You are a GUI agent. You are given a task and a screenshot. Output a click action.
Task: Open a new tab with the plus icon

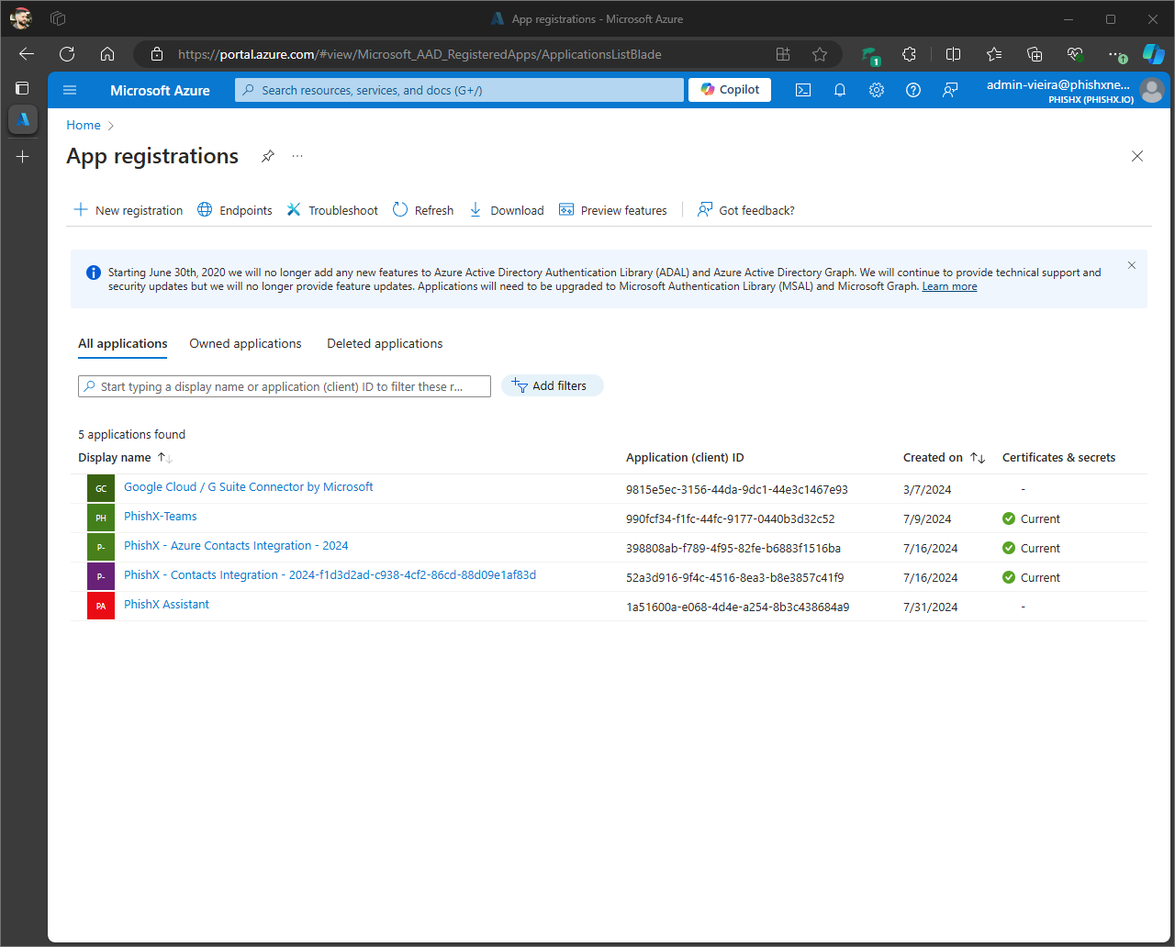coord(23,157)
